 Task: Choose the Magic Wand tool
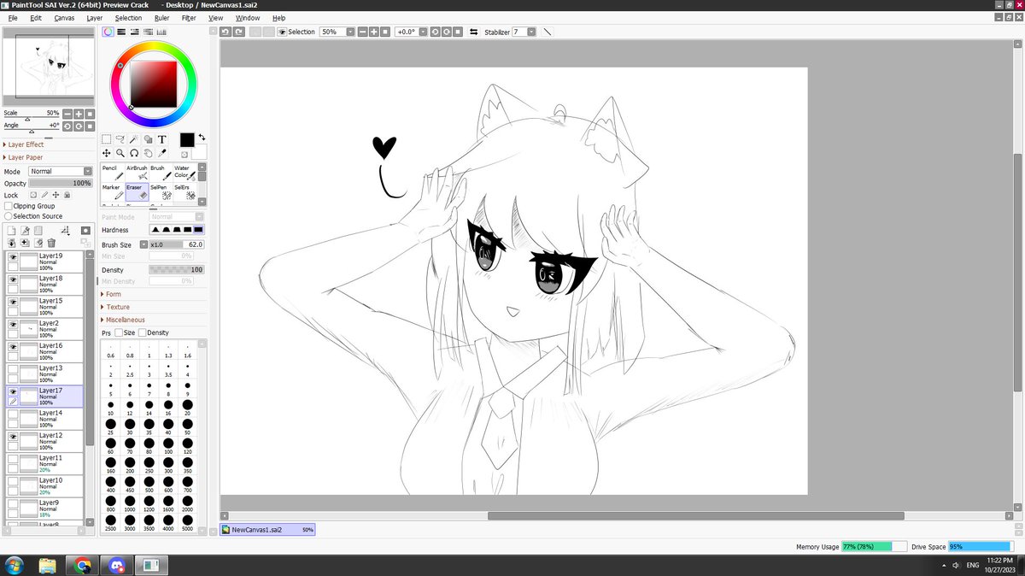coord(134,139)
